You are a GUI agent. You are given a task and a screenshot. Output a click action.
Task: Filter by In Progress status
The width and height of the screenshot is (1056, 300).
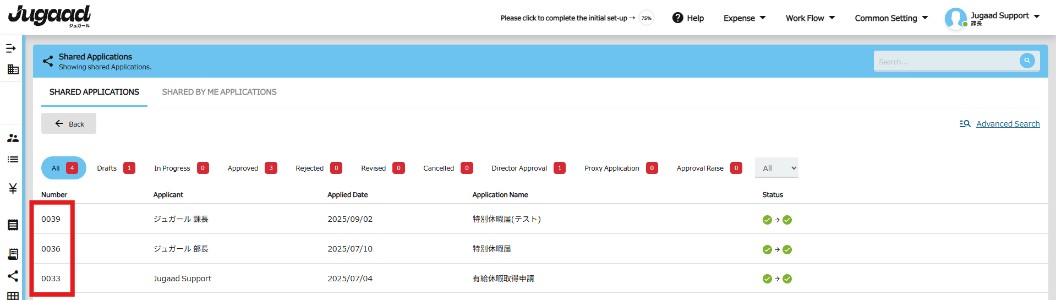(x=181, y=168)
